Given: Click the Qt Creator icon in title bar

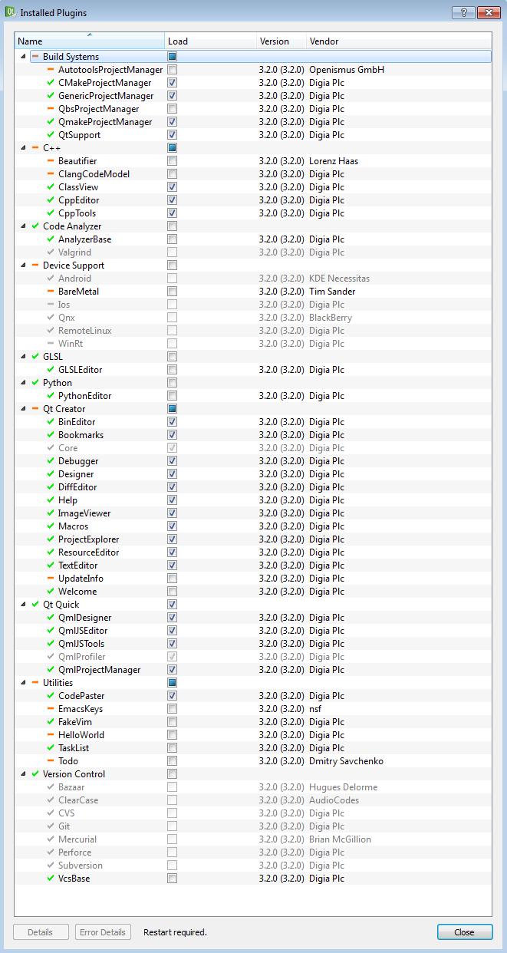Looking at the screenshot, I should click(9, 13).
